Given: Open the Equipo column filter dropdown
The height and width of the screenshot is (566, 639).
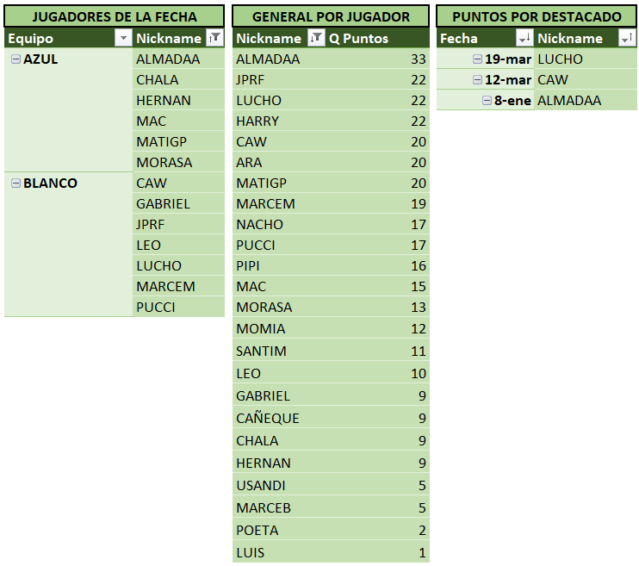Looking at the screenshot, I should pos(122,38).
